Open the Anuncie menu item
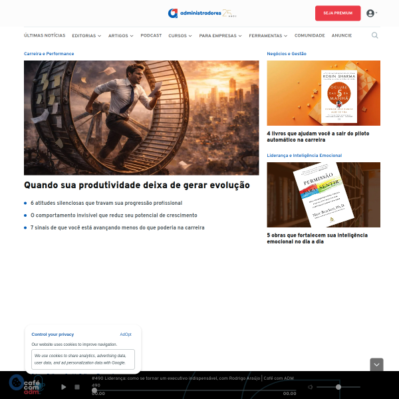 (x=342, y=35)
